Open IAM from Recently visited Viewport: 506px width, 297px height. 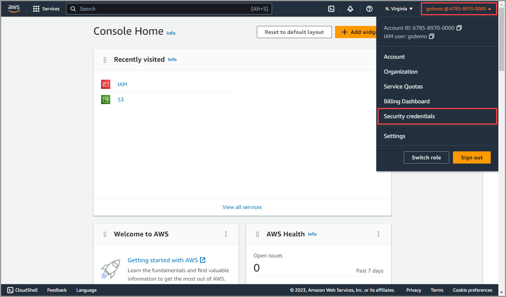pos(122,84)
